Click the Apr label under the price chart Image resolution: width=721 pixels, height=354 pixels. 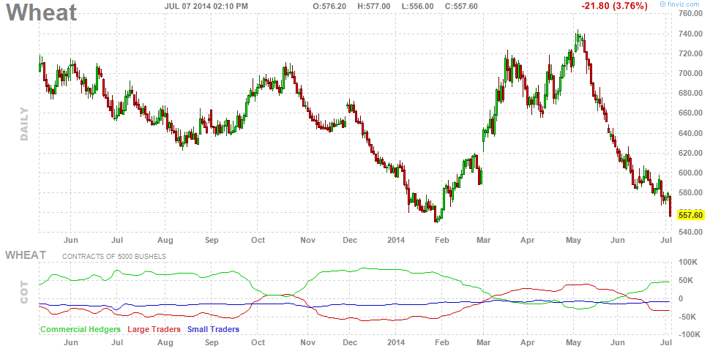(x=528, y=240)
